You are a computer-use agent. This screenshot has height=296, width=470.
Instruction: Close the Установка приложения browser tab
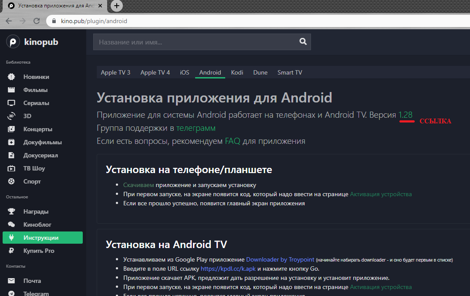pyautogui.click(x=100, y=6)
